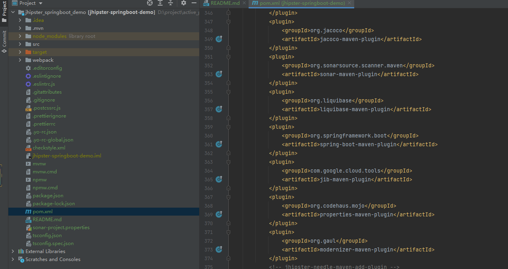
Task: Expand the src folder
Action: point(20,44)
